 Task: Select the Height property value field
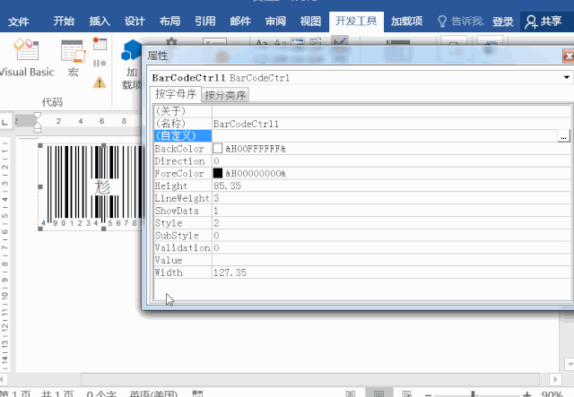[x=386, y=186]
